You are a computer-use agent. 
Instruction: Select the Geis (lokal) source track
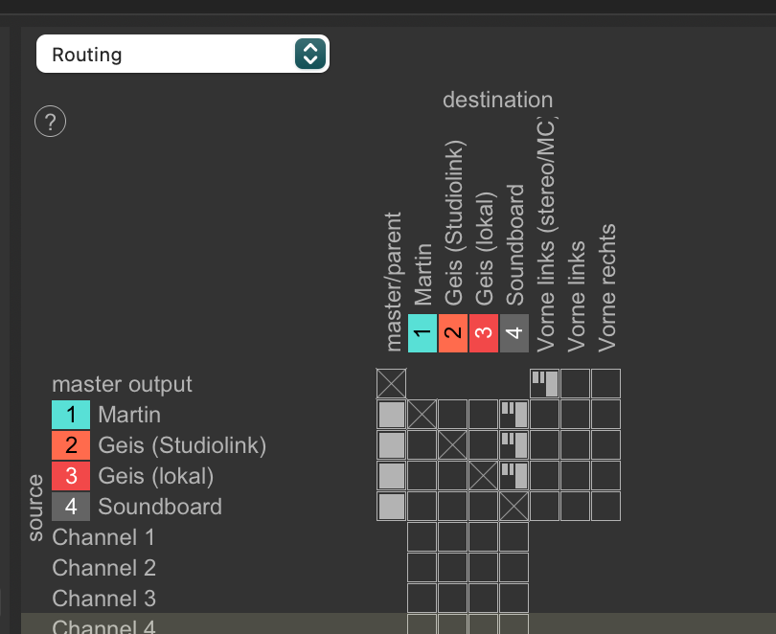tap(155, 476)
